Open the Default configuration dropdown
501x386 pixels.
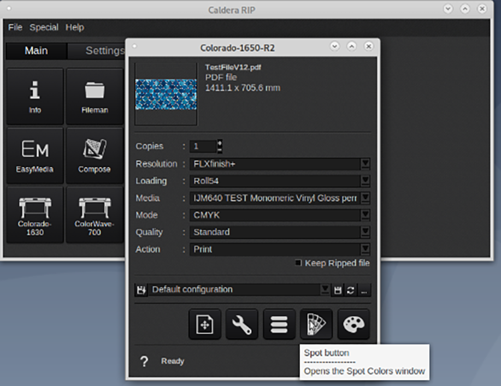point(325,289)
